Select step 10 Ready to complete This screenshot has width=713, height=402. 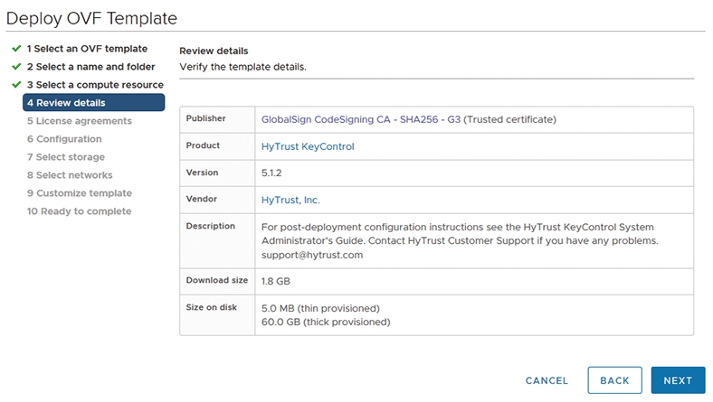[79, 211]
